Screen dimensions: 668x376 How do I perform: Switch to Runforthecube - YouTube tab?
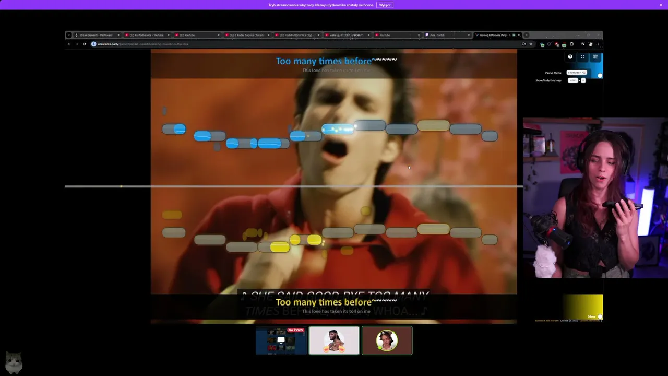[x=148, y=35]
